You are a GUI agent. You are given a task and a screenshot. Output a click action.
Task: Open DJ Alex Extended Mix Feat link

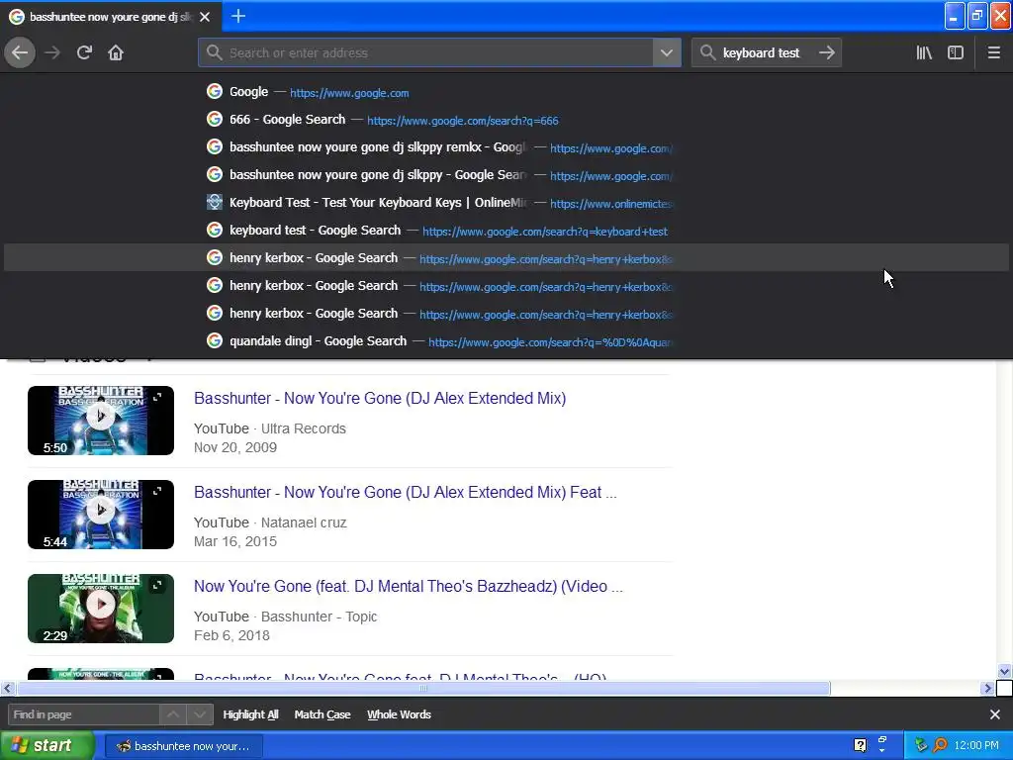click(x=405, y=493)
